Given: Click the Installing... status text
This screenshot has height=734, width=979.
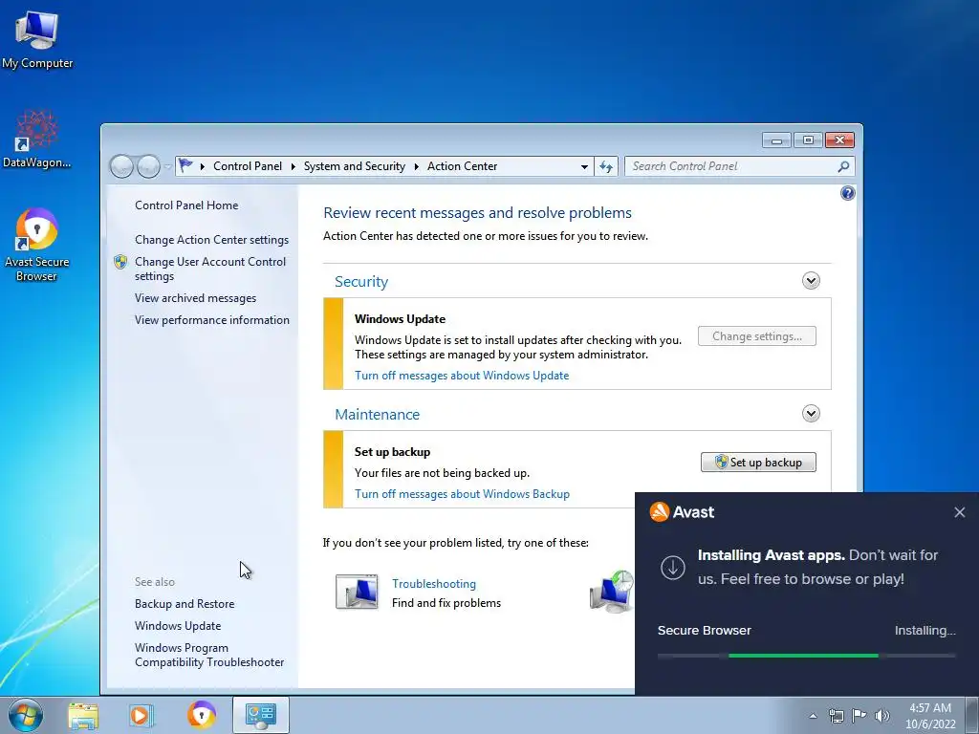Looking at the screenshot, I should tap(925, 631).
